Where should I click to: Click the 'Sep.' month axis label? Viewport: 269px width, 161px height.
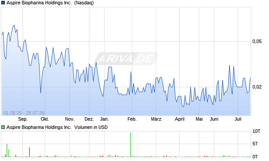(23, 119)
